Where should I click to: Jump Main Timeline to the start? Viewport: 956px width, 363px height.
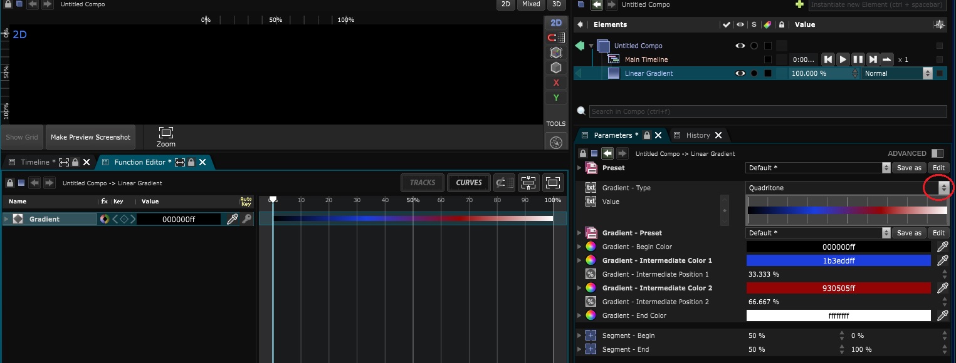click(828, 59)
